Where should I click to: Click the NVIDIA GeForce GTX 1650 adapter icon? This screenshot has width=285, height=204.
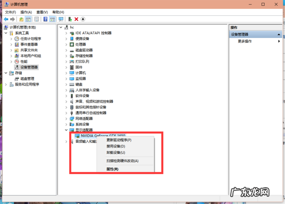click(77, 136)
